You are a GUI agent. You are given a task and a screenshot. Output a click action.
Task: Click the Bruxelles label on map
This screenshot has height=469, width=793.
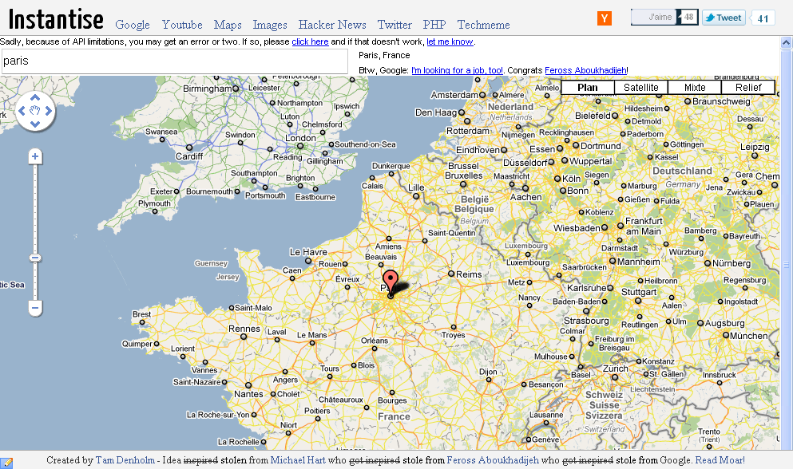click(x=464, y=175)
